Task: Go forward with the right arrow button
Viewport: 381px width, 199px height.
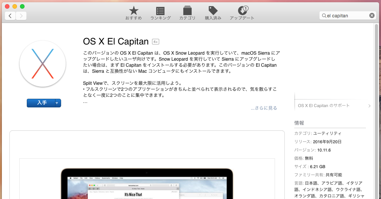Action: coord(21,16)
